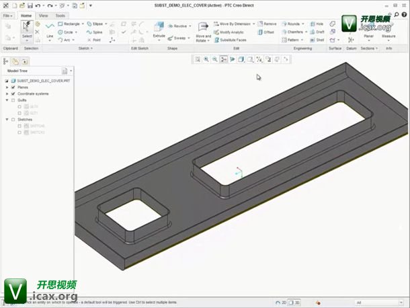Pick the Spline sketch tool
Image resolution: width=410 pixels, height=308 pixels.
(x=94, y=32)
